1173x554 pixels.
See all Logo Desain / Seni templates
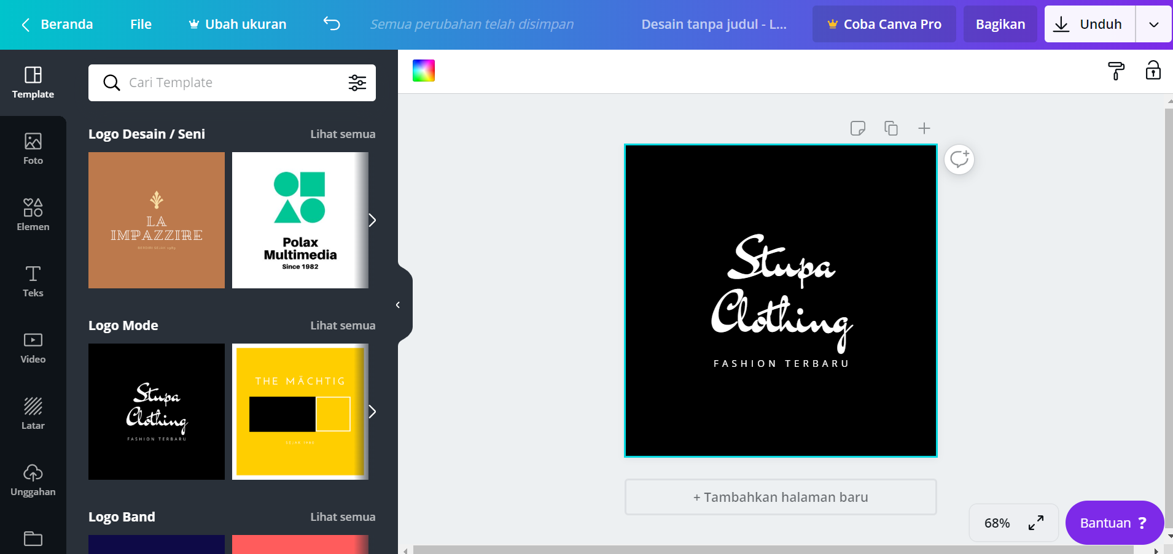343,134
